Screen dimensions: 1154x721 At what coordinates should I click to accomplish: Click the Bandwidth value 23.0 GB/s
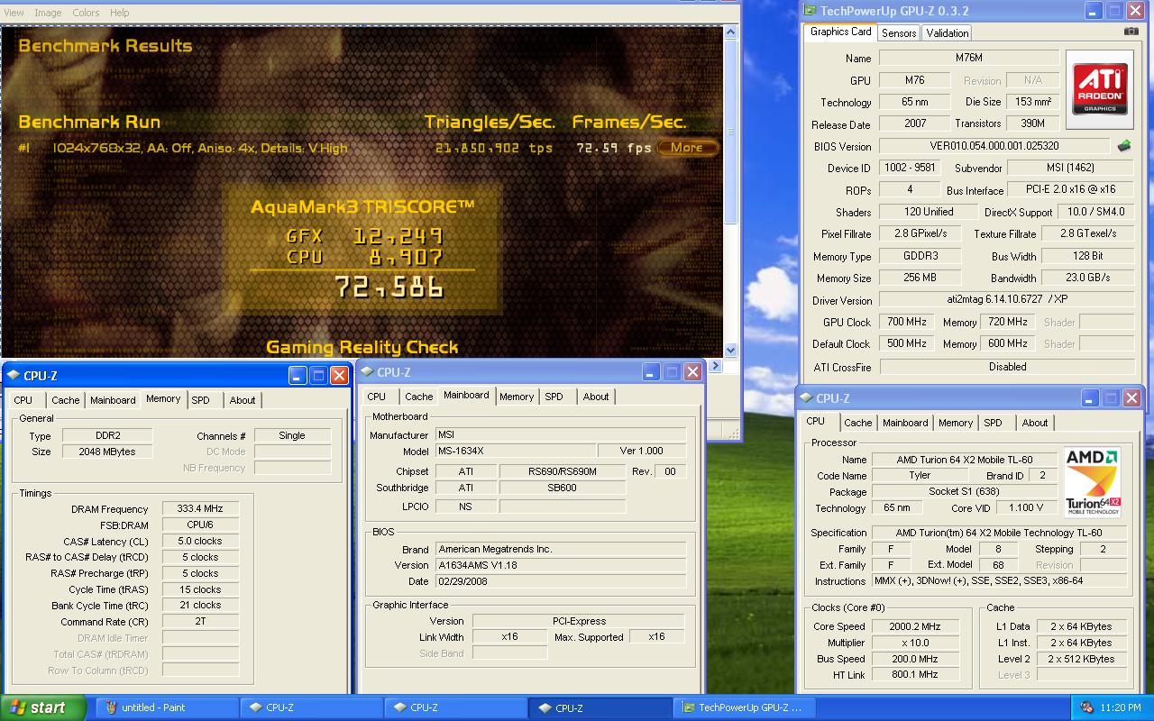click(1087, 278)
